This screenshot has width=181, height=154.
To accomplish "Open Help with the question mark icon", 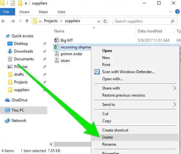I will 177,12.
